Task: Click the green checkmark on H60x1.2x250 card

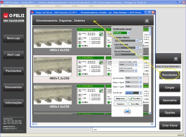Action: 101,62
